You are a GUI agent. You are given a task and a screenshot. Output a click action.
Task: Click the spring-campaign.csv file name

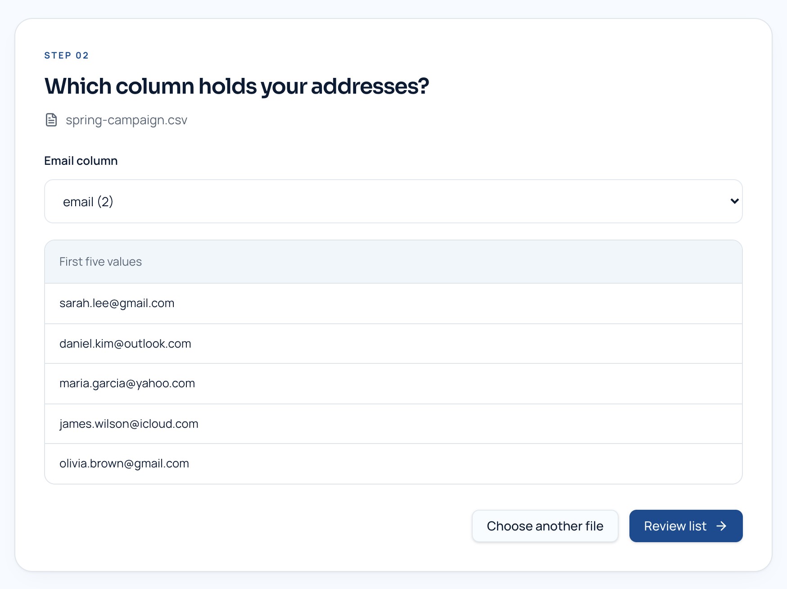tap(127, 120)
